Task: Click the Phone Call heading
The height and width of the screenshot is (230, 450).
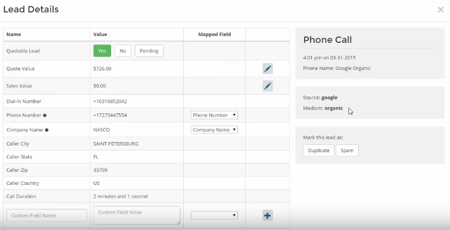Action: [x=328, y=39]
